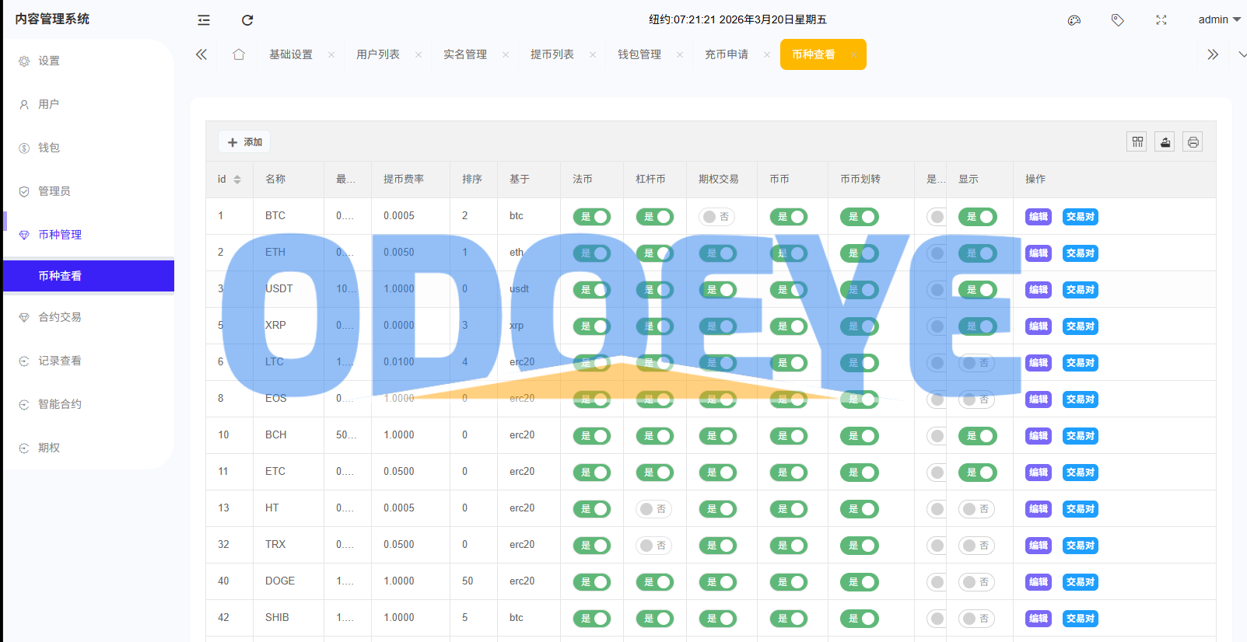Viewport: 1247px width, 642px height.
Task: Expand the 合约交易 sidebar menu
Action: [89, 317]
